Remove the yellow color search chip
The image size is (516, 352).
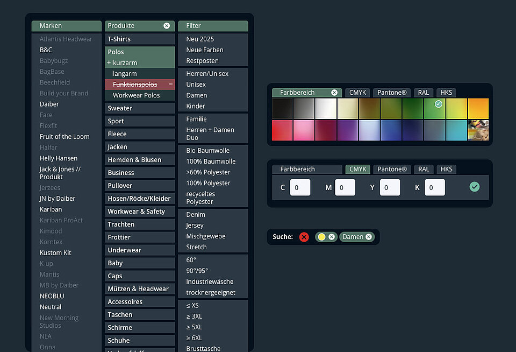tap(332, 237)
